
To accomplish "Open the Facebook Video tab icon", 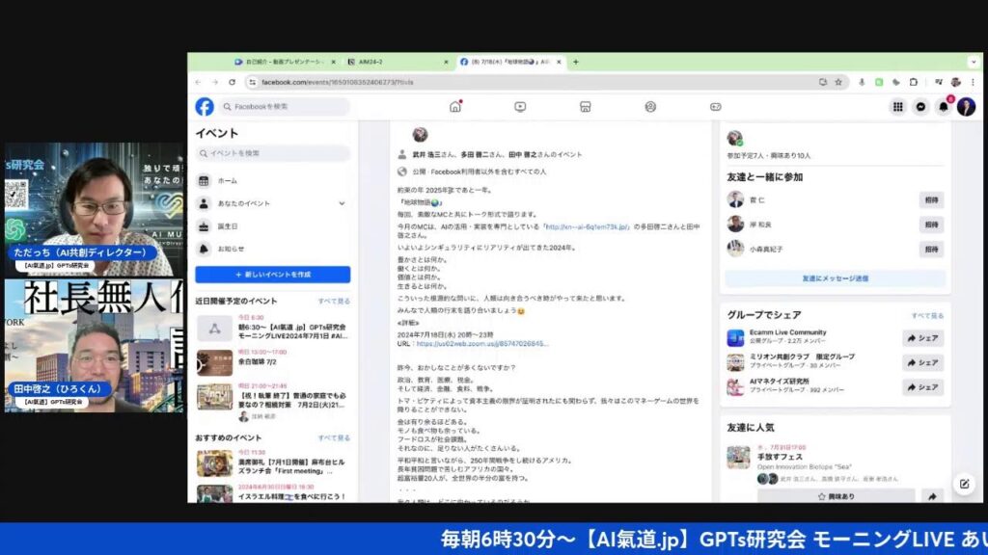I will coord(520,107).
